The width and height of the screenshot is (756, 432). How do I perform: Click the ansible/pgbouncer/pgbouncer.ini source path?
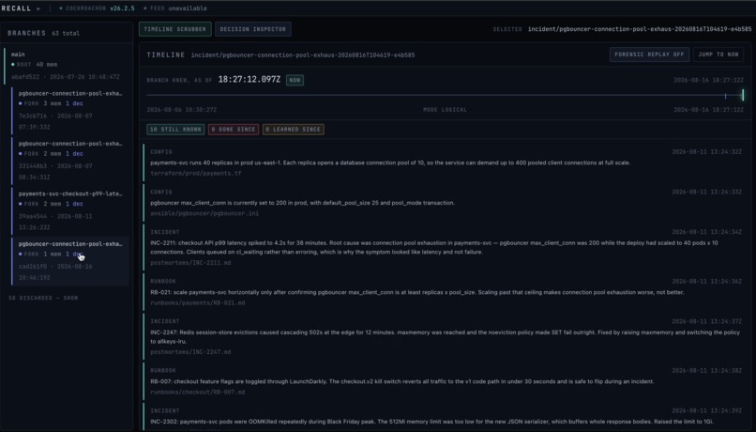[204, 213]
